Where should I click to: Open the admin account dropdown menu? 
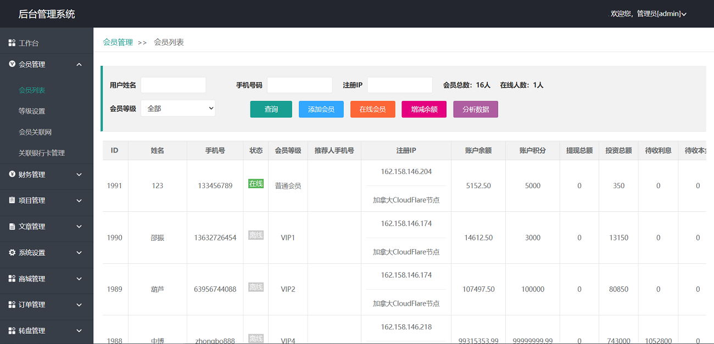(649, 14)
